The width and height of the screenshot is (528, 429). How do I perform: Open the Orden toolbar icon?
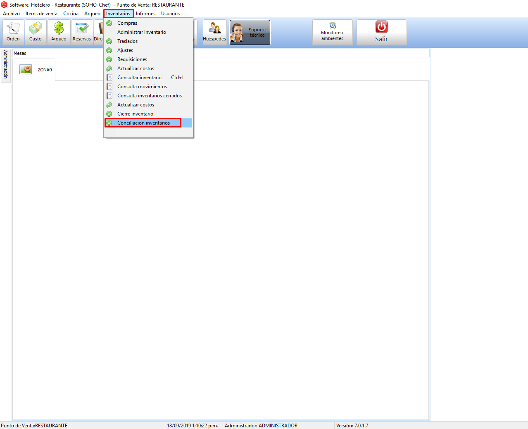pos(13,32)
